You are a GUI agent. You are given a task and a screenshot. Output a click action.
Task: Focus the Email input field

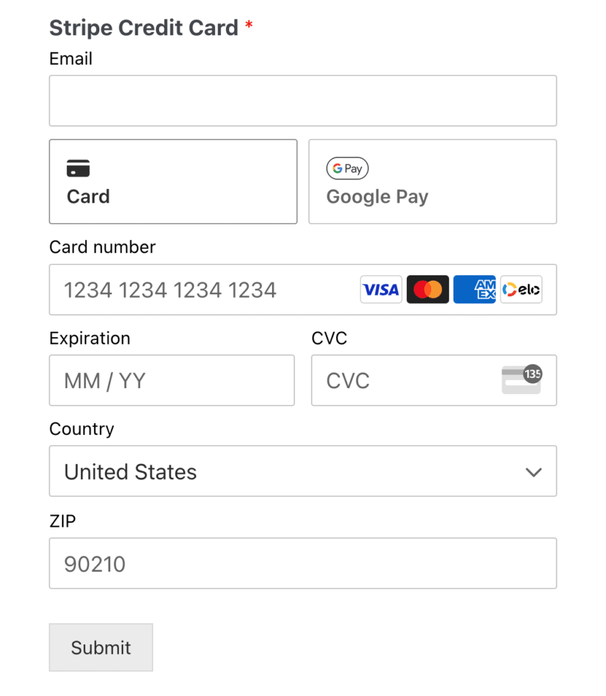tap(303, 101)
